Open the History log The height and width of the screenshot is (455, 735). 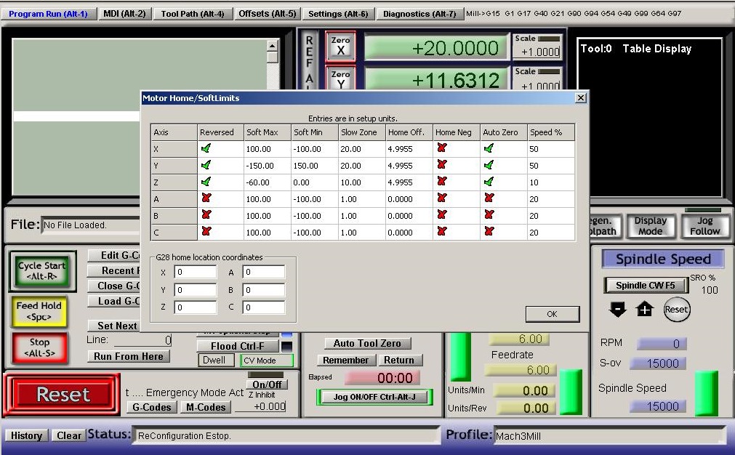26,436
